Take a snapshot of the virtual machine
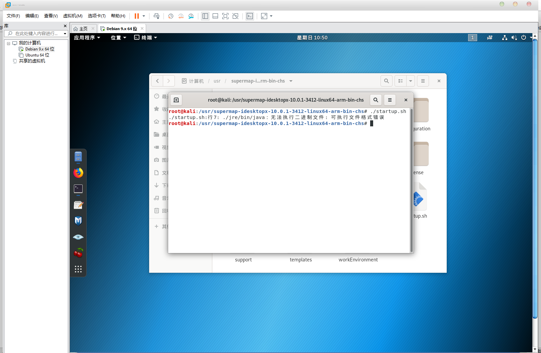This screenshot has height=353, width=541. tap(171, 16)
